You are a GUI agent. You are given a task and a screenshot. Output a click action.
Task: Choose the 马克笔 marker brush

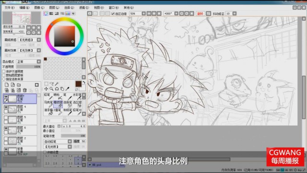coord(48,104)
